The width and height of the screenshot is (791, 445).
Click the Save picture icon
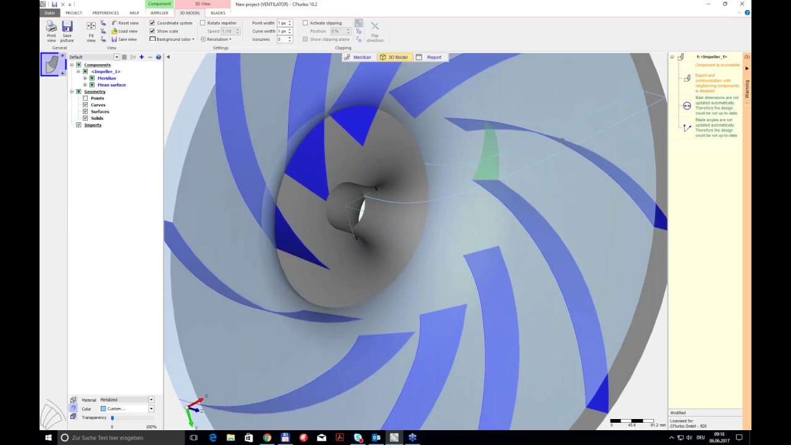tap(67, 26)
